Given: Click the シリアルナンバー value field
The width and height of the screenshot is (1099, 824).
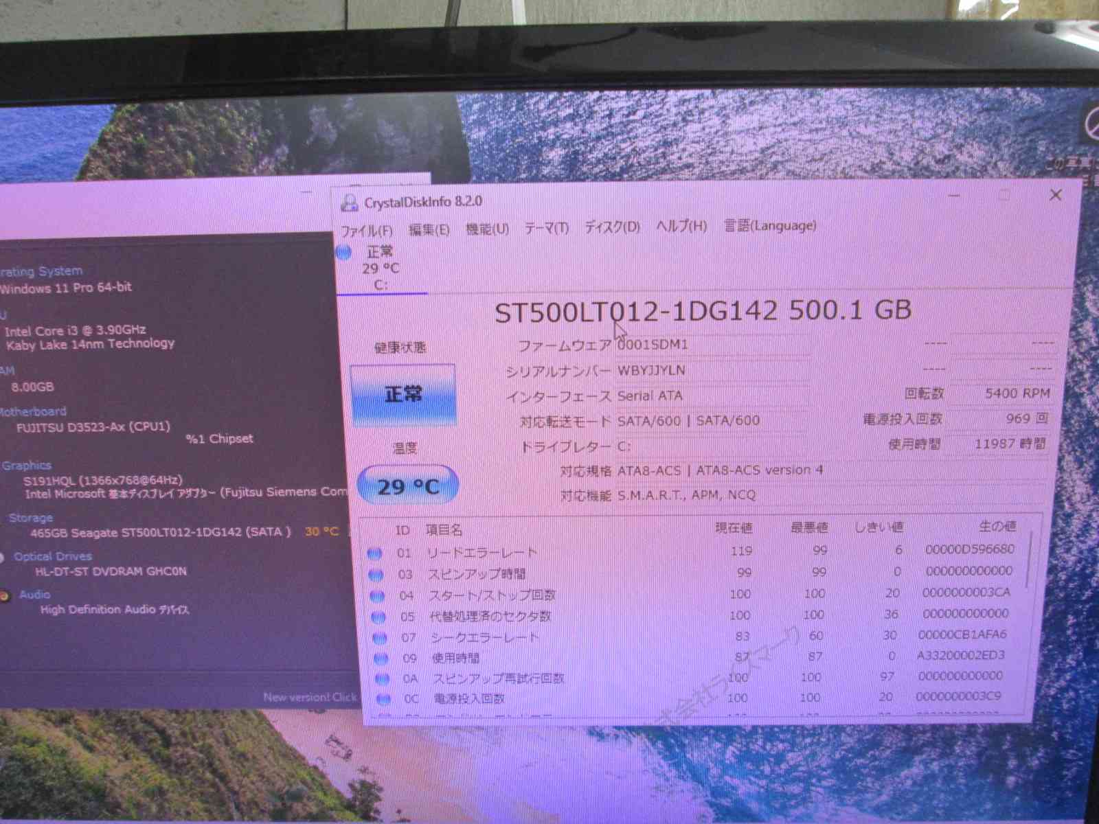Looking at the screenshot, I should coord(711,371).
